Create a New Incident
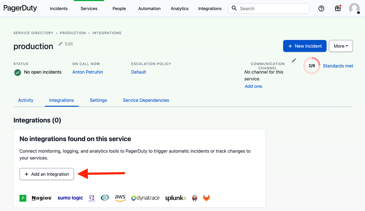365x211 pixels. 305,46
